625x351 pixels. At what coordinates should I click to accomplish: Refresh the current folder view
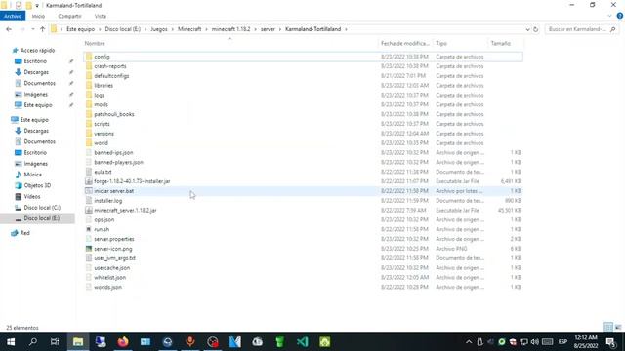click(535, 29)
